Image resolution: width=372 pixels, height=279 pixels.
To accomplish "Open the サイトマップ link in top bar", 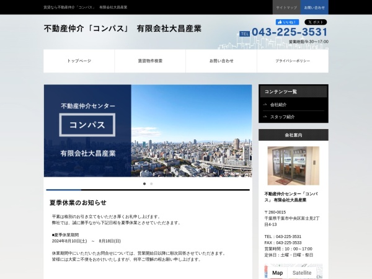I will (x=286, y=7).
